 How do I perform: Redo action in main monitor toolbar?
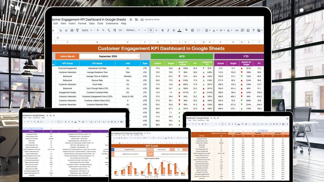click(x=66, y=30)
